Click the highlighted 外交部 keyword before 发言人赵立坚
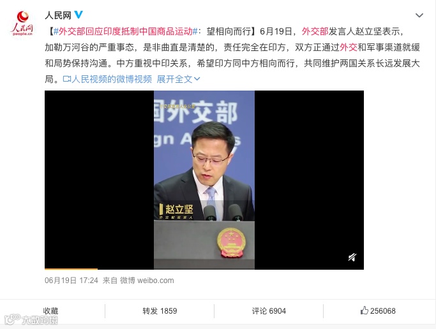 [x=315, y=31]
